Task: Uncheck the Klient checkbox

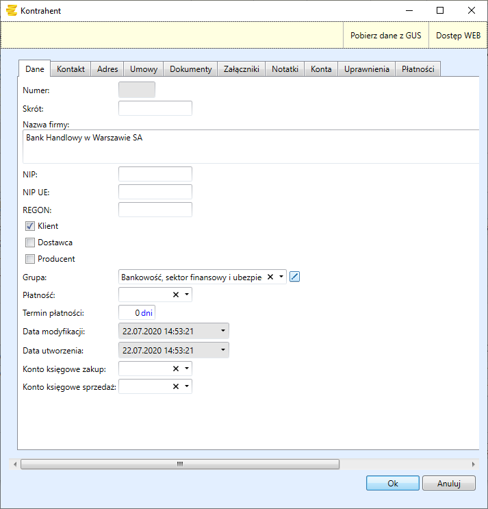Action: (30, 226)
